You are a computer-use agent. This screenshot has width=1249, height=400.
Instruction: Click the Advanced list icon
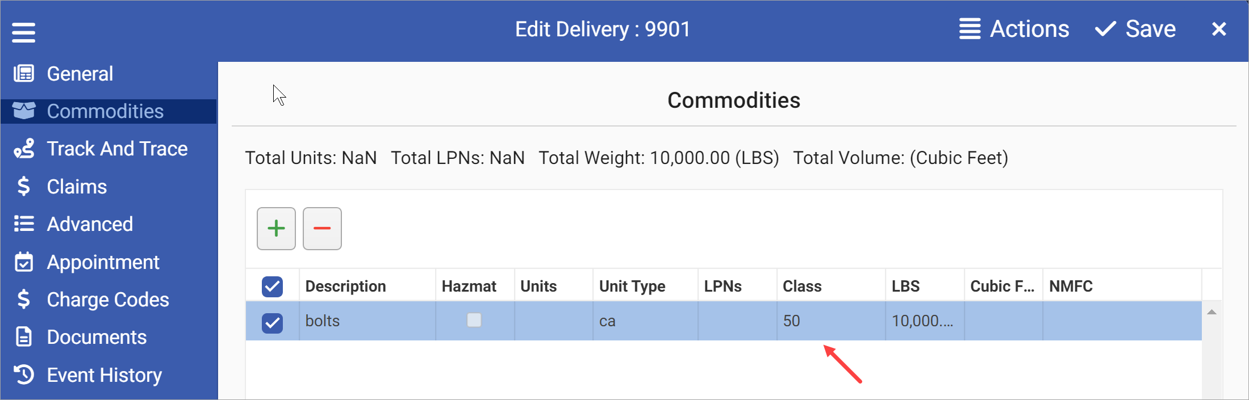tap(23, 224)
